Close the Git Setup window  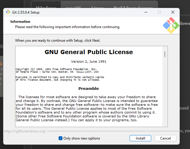(173, 12)
